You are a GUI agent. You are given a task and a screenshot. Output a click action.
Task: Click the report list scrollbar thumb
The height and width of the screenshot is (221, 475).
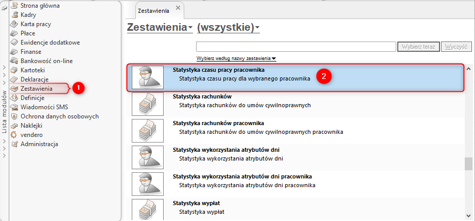click(469, 165)
